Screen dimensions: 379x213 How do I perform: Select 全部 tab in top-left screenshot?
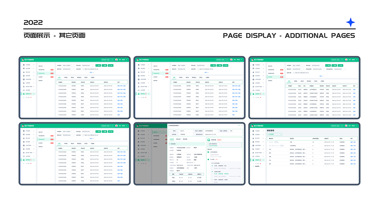pyautogui.click(x=59, y=78)
